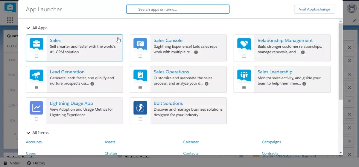Open the Sales app icon
Image resolution: width=359 pixels, height=167 pixels.
click(36, 44)
